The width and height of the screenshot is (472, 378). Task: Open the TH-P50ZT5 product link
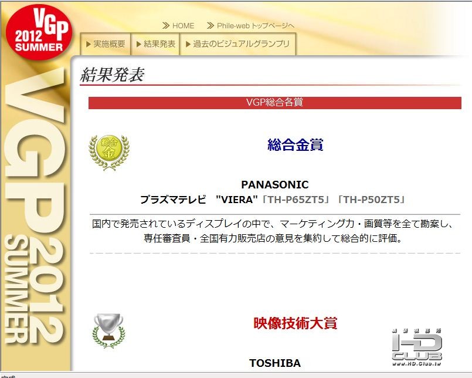pyautogui.click(x=372, y=200)
